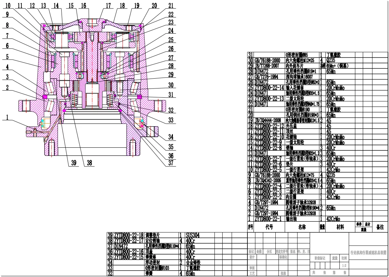Viewport: 389px width, 277px height.
Task: Click column header 名称
Action: (302, 227)
